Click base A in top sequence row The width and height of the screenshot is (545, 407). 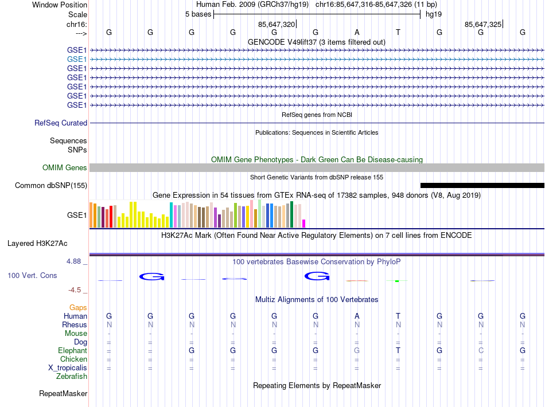point(357,33)
